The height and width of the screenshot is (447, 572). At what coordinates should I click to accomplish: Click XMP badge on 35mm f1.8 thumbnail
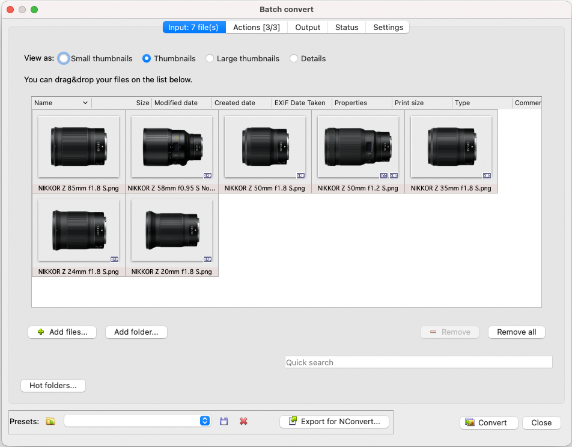coord(487,175)
